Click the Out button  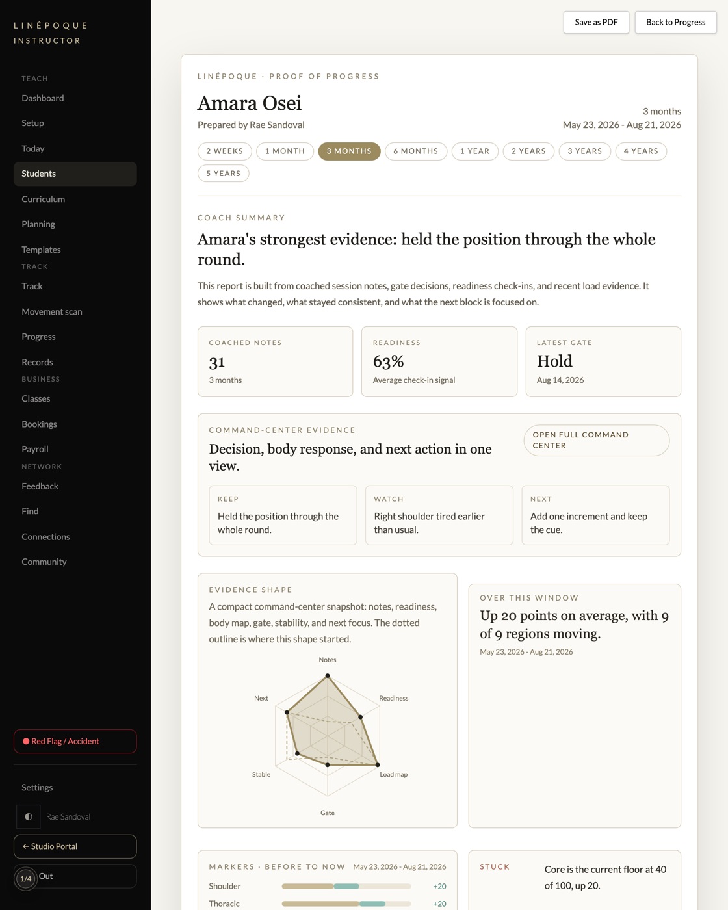(x=75, y=876)
